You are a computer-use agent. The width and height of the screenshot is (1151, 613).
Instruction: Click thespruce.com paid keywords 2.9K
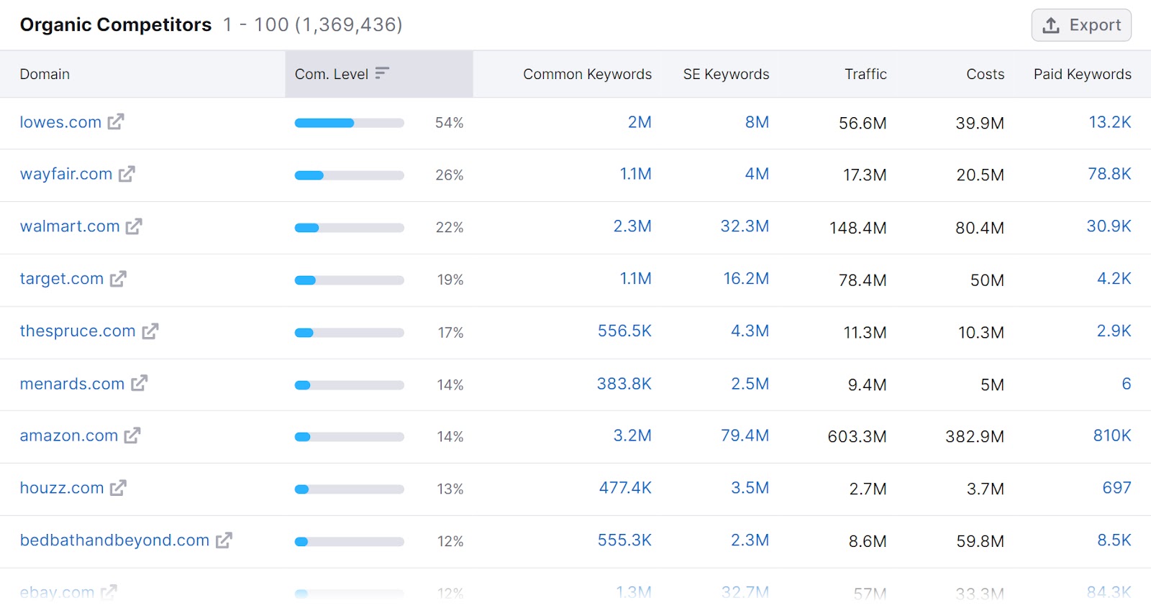pyautogui.click(x=1114, y=331)
